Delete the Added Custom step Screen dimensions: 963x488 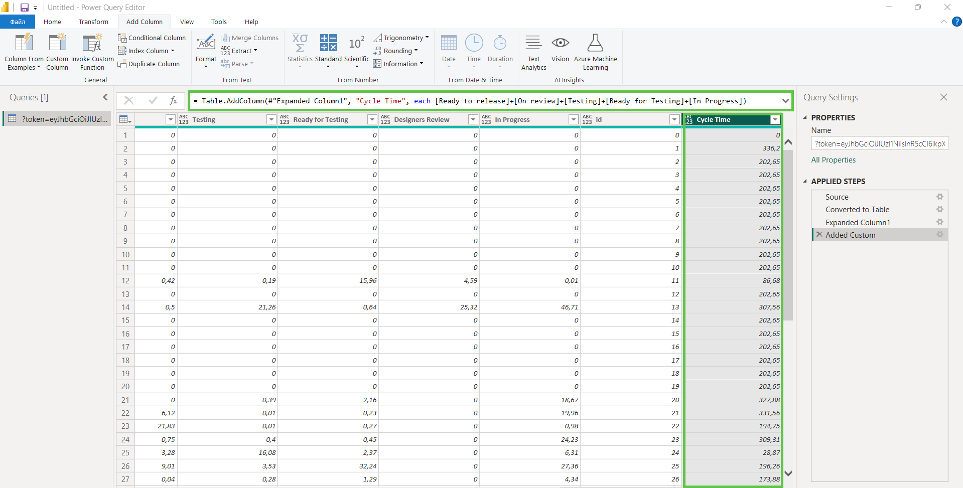819,235
